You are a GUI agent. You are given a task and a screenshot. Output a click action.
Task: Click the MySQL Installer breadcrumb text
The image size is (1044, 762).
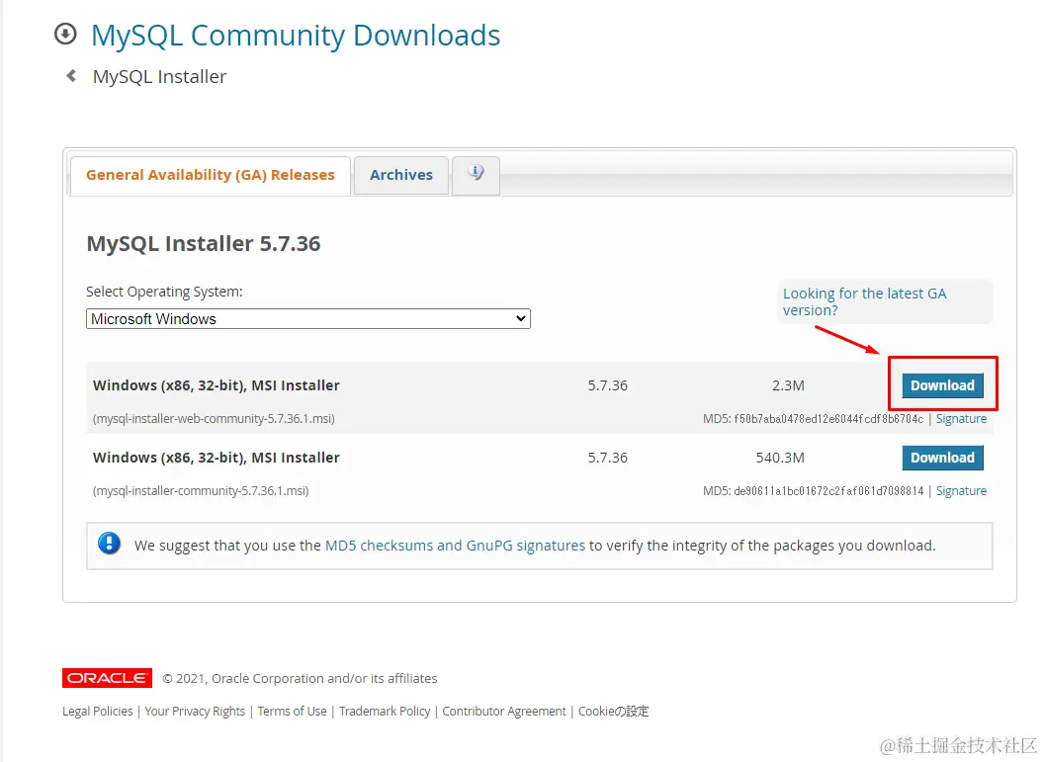[160, 76]
